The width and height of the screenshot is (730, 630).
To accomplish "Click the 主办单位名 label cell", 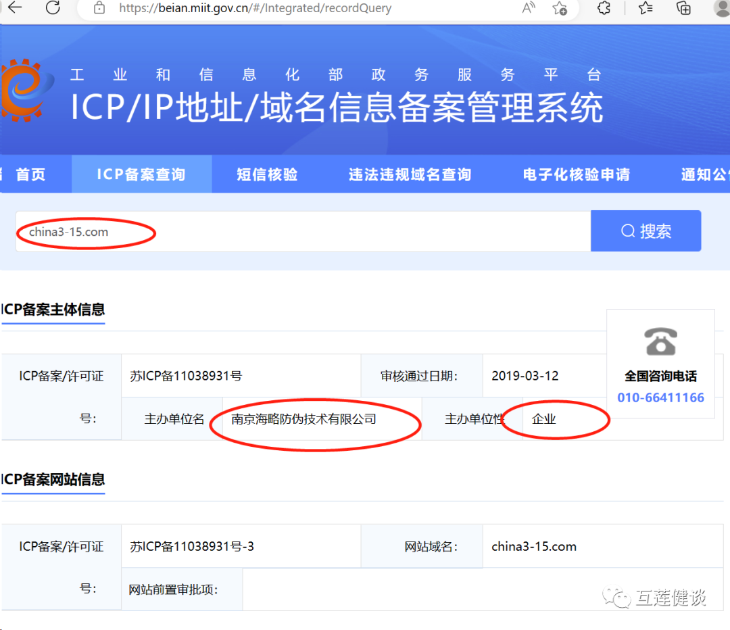I will (x=174, y=419).
